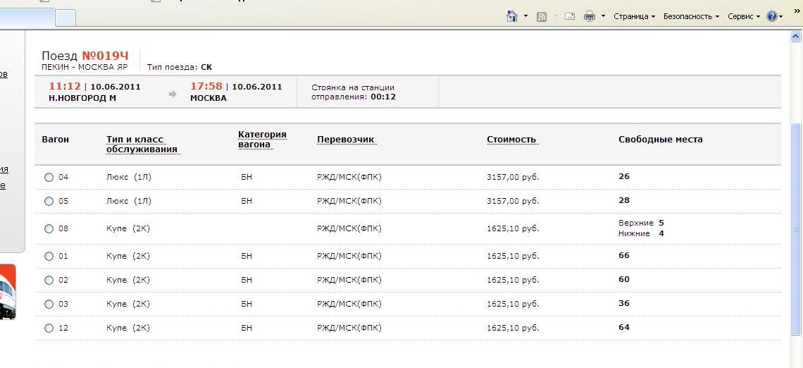Screen dimensions: 803x368
Task: Click the 'Стоимость' column header
Action: coord(511,140)
